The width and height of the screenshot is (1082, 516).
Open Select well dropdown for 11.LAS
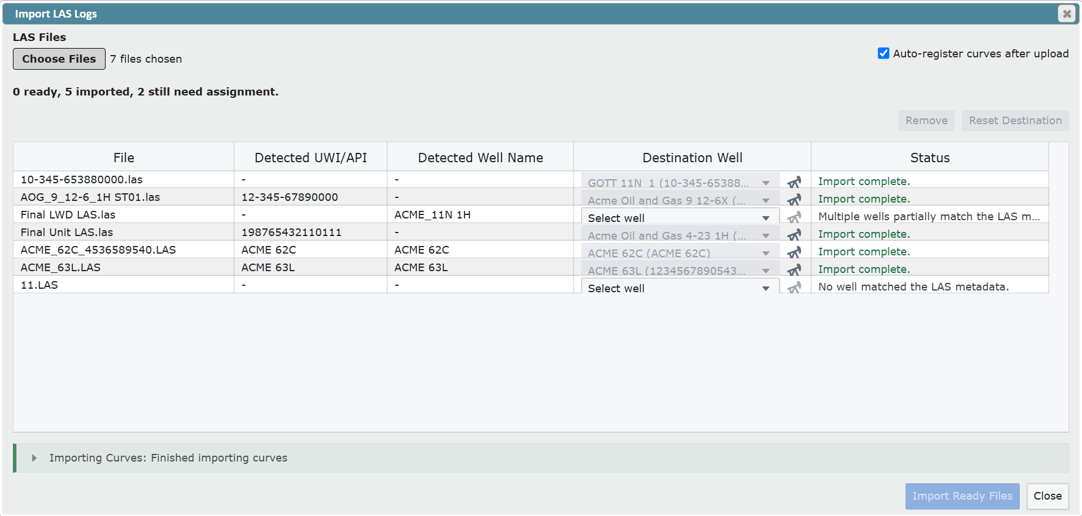click(680, 287)
